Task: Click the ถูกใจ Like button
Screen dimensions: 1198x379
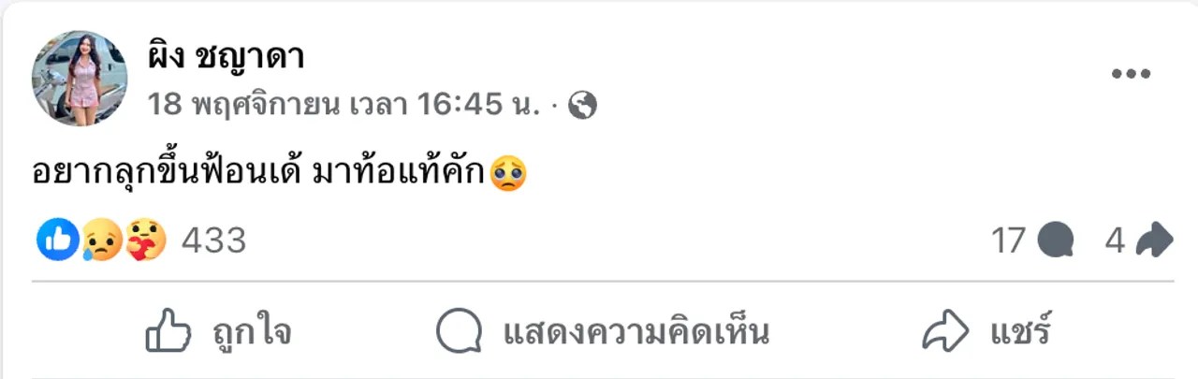Action: pyautogui.click(x=218, y=331)
